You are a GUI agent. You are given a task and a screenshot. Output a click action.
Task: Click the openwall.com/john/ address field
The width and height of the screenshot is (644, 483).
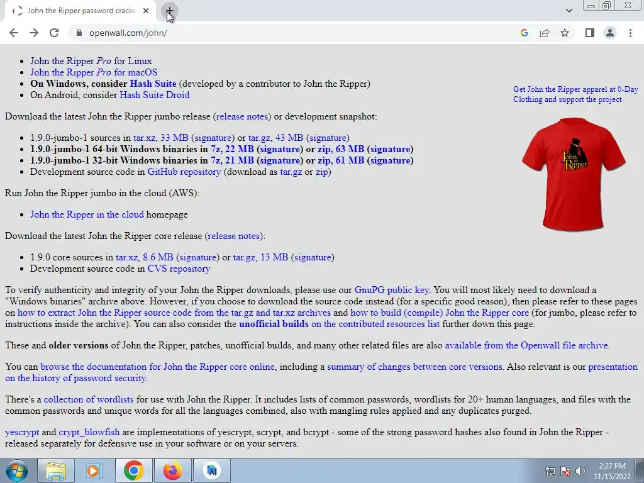pos(128,33)
